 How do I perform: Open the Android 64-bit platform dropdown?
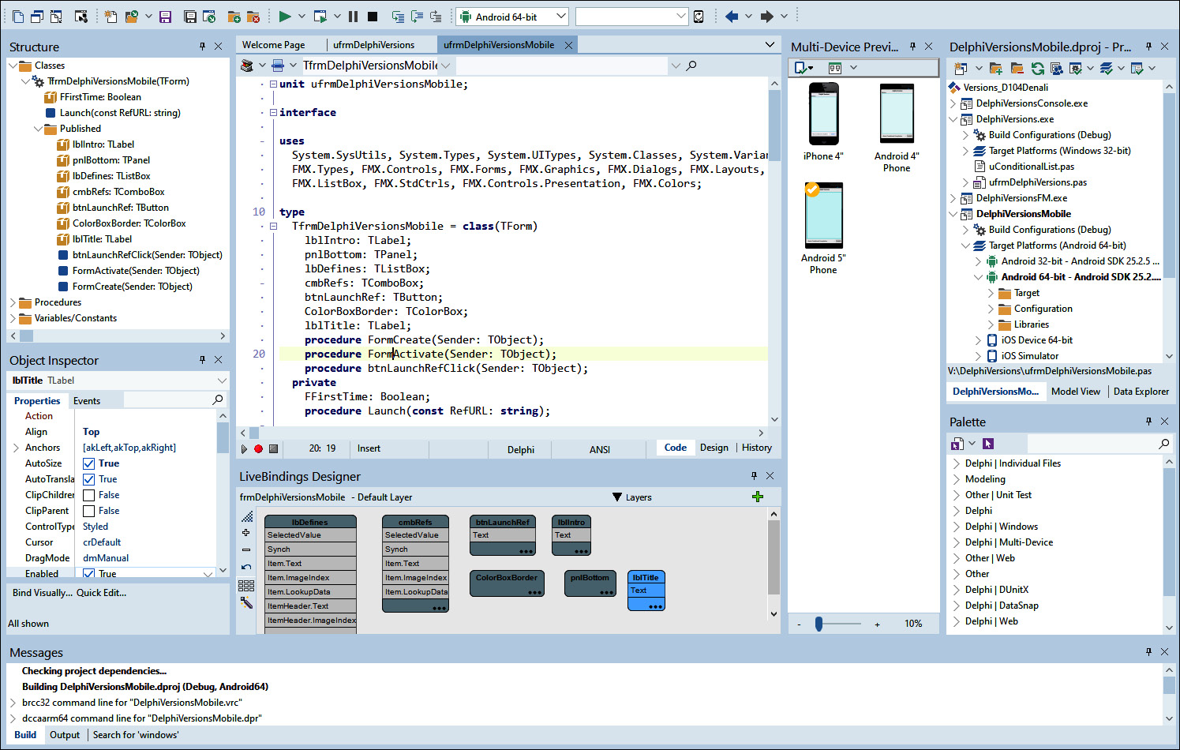click(560, 16)
